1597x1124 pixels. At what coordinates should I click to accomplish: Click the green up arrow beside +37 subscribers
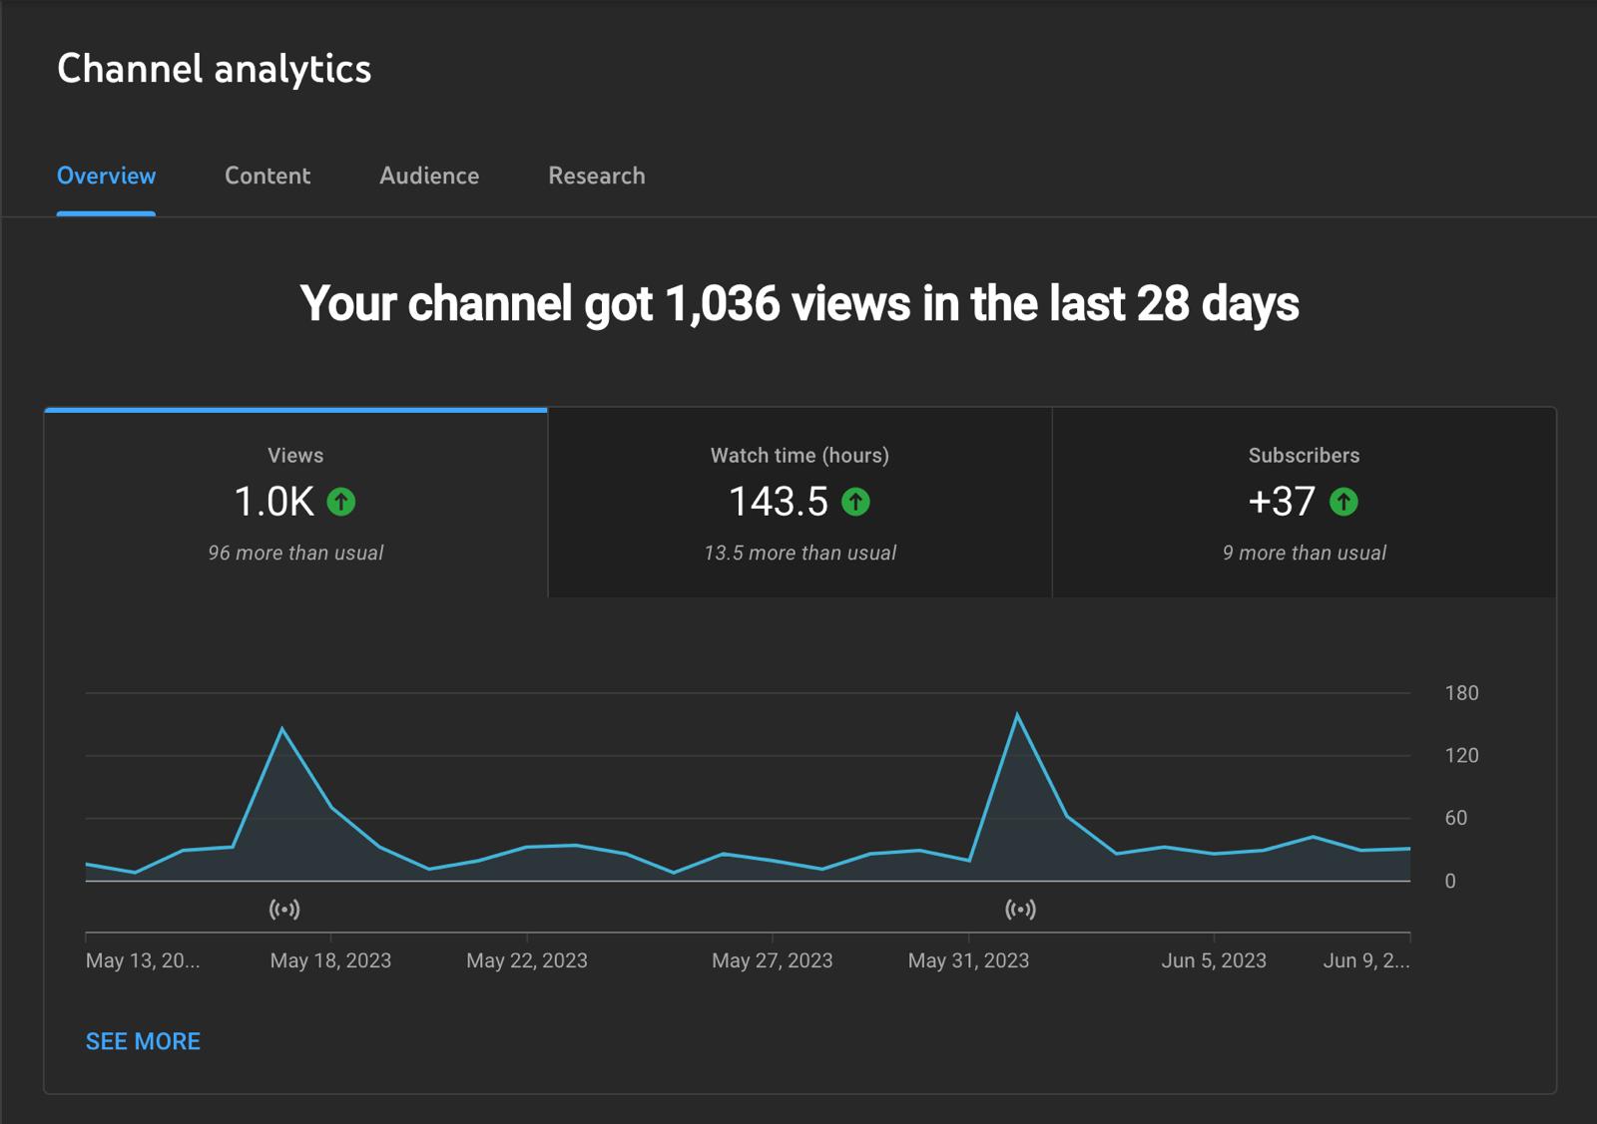tap(1343, 502)
